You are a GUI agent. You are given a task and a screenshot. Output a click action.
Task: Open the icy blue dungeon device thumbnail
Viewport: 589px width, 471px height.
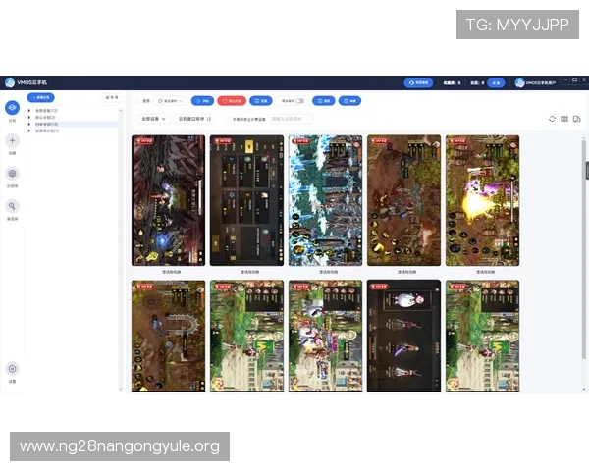point(325,200)
